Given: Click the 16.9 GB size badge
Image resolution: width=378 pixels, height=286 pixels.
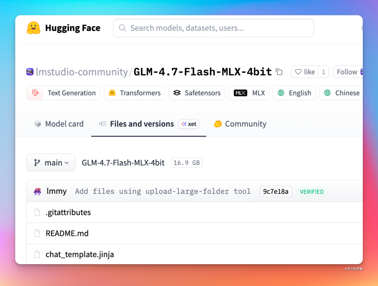Looking at the screenshot, I should coord(187,163).
